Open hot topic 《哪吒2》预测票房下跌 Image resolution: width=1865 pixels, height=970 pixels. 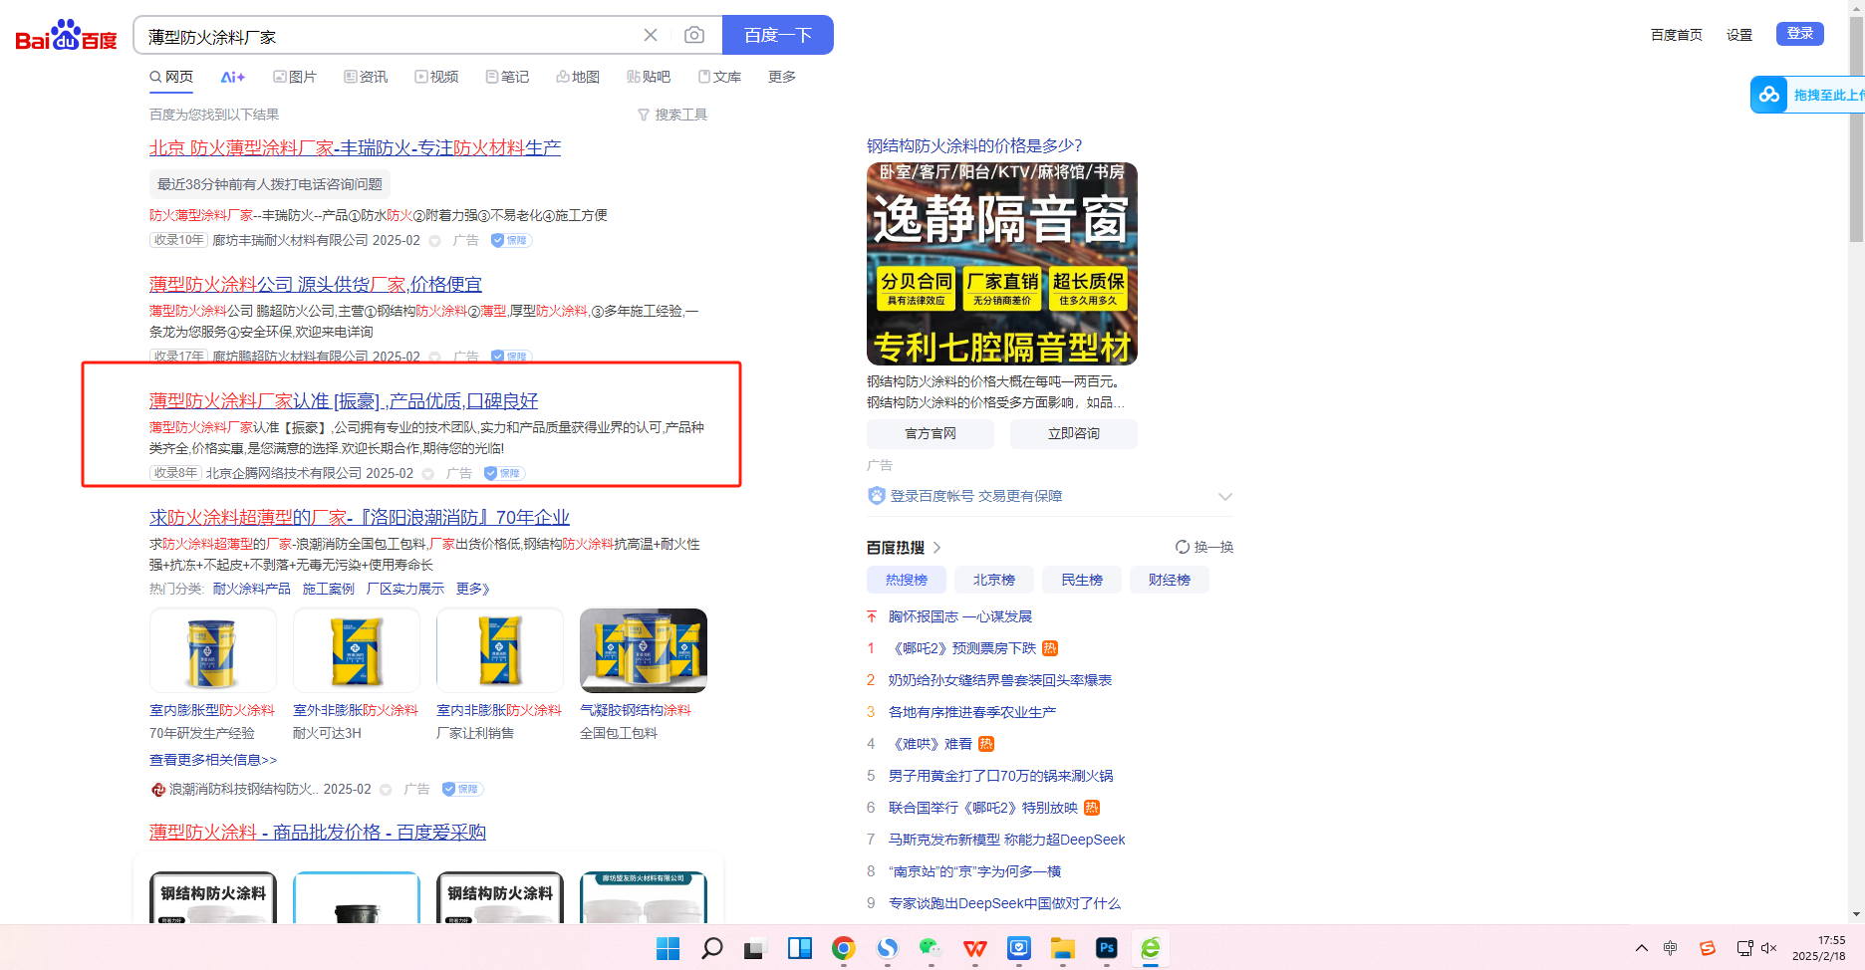(962, 648)
